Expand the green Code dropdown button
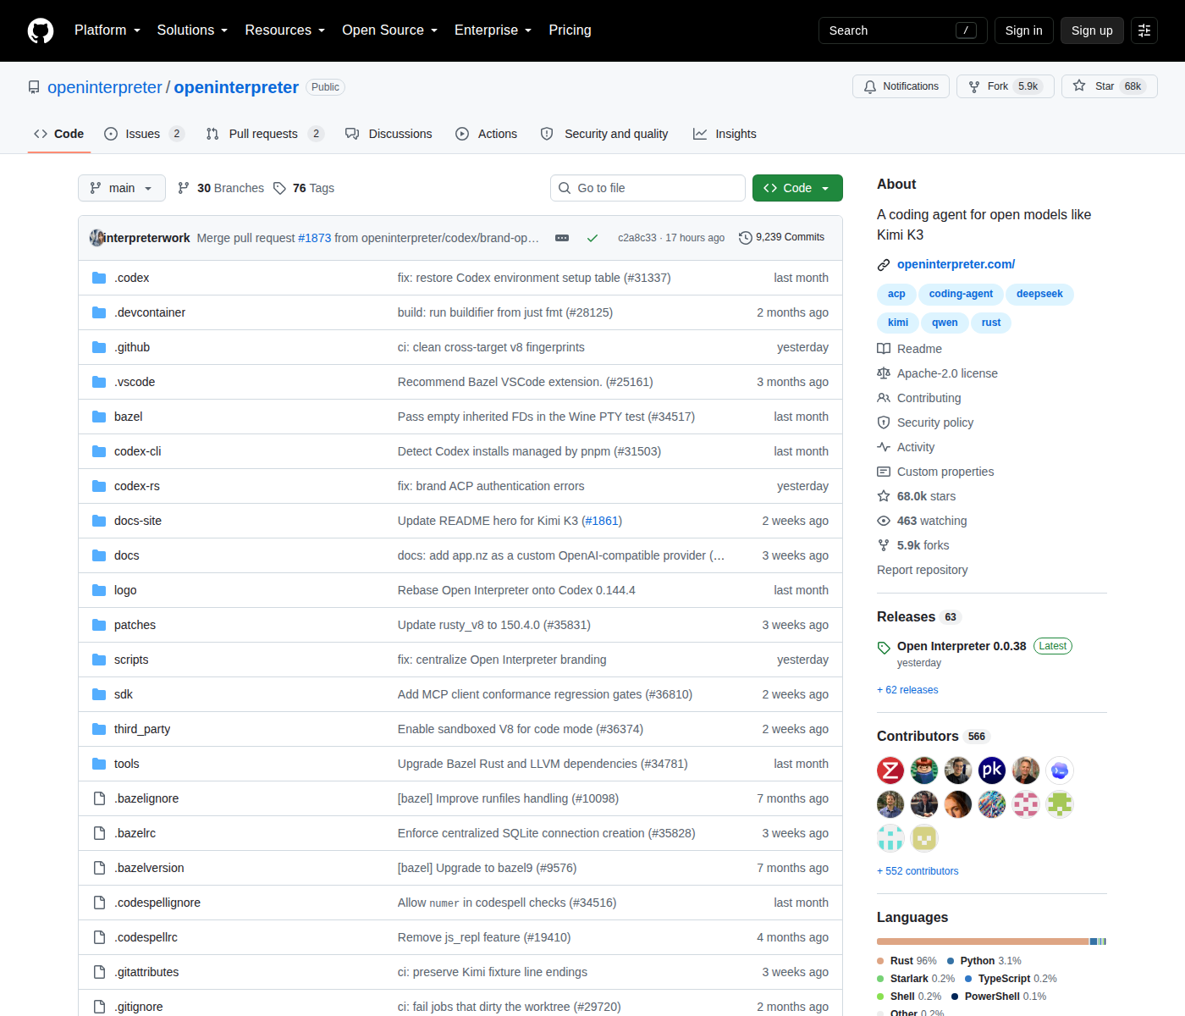1185x1016 pixels. coord(797,188)
